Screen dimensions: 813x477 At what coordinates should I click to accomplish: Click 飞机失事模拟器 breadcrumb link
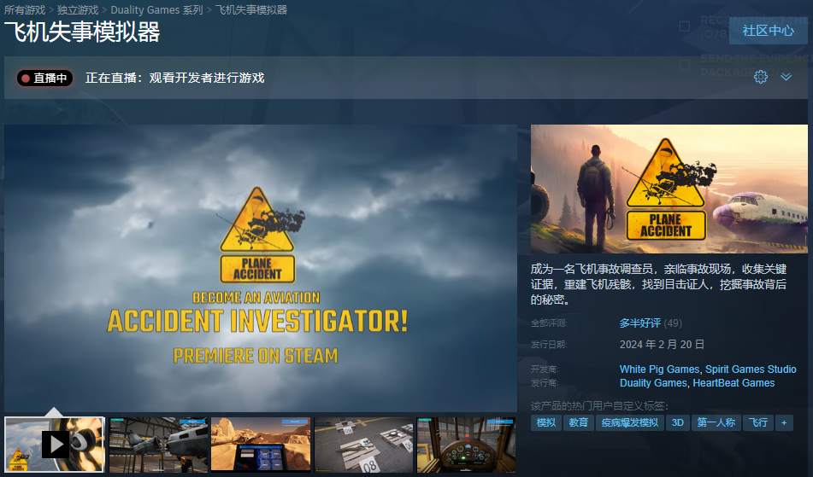(251, 10)
